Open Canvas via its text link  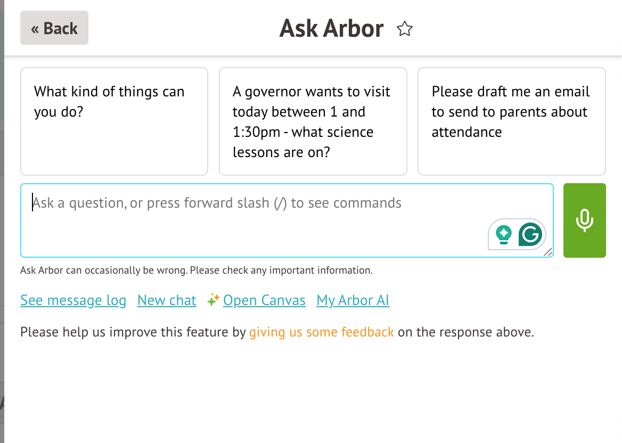click(264, 301)
